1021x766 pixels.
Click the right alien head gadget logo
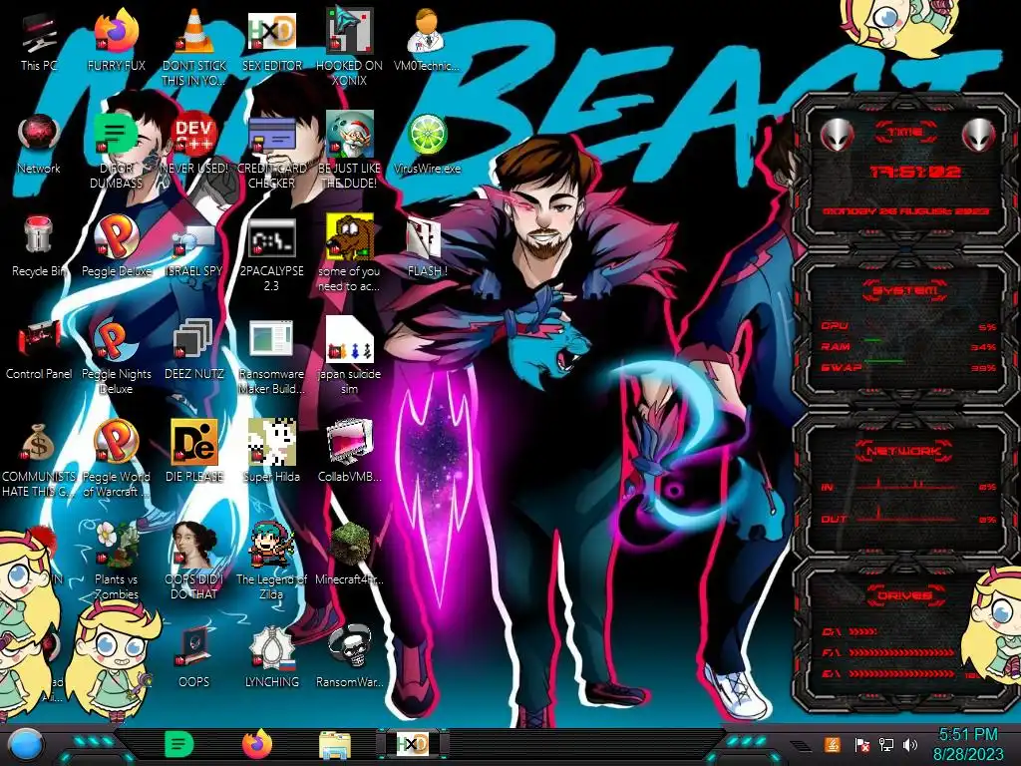click(x=978, y=136)
